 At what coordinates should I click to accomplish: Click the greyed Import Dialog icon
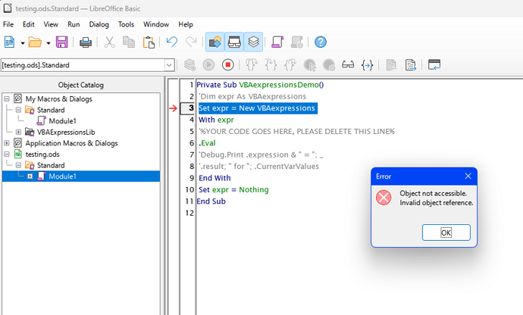391,64
